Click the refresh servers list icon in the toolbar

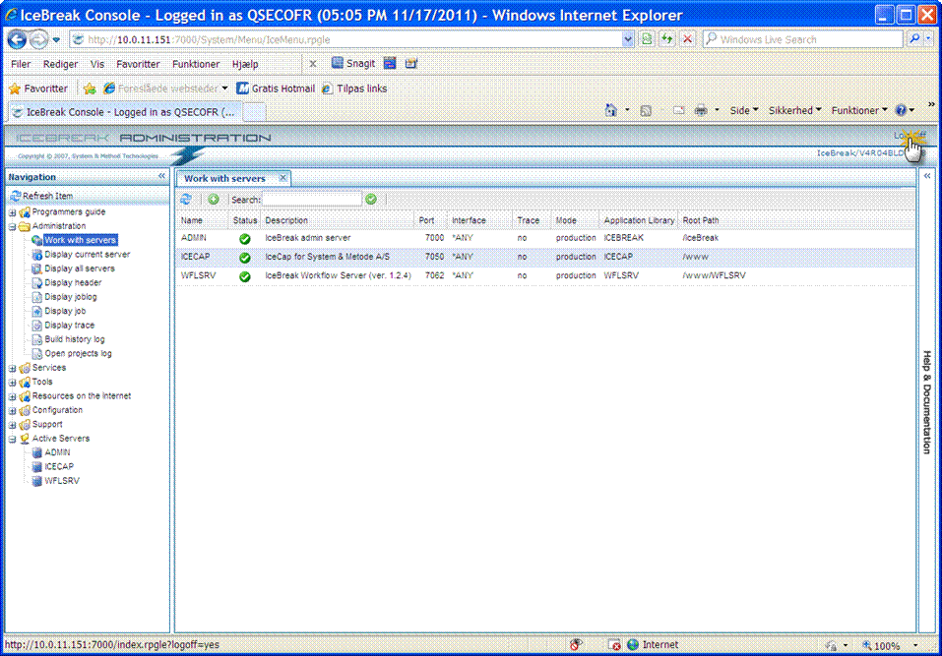[186, 200]
